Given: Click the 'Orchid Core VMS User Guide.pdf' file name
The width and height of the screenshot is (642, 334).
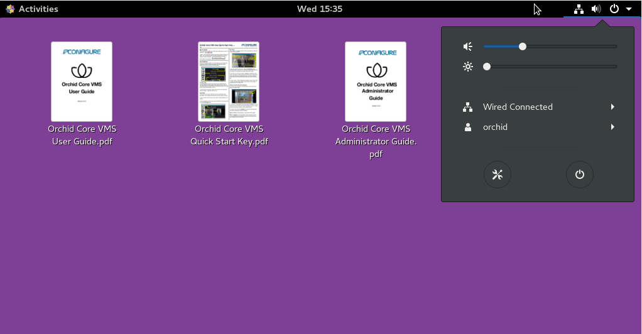Looking at the screenshot, I should point(82,135).
